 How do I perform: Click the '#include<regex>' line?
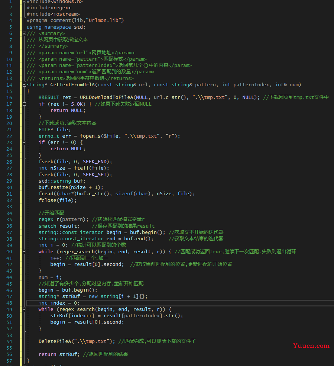point(49,8)
